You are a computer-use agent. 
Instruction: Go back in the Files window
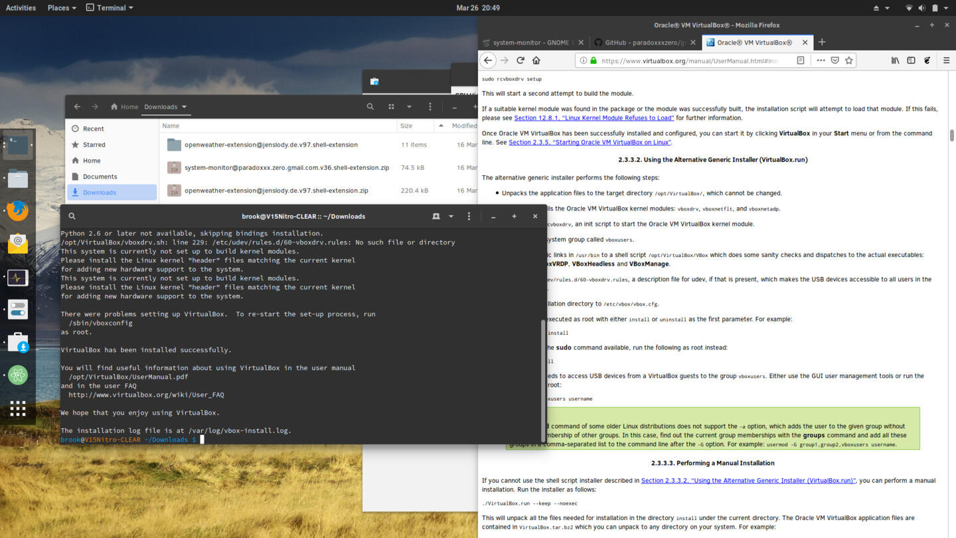tap(77, 106)
